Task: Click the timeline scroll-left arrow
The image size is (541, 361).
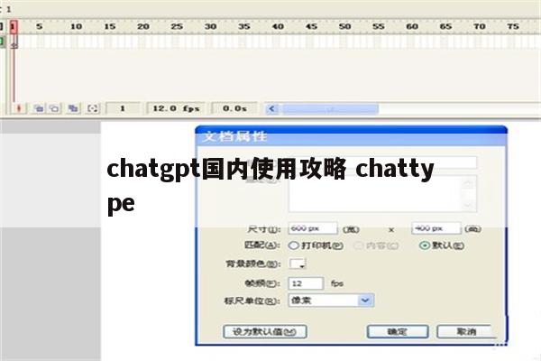Action: 272,109
